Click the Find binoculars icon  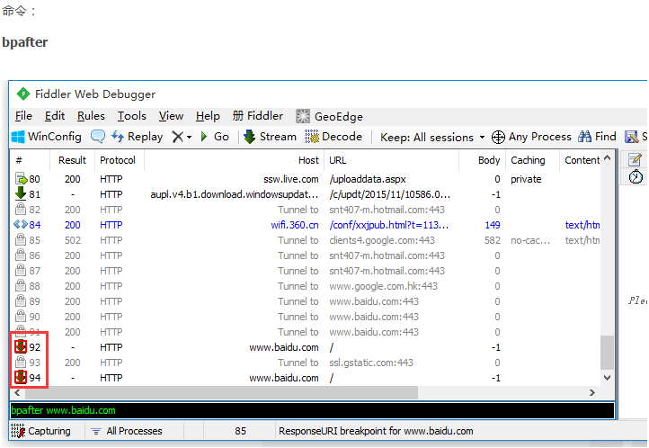(584, 136)
